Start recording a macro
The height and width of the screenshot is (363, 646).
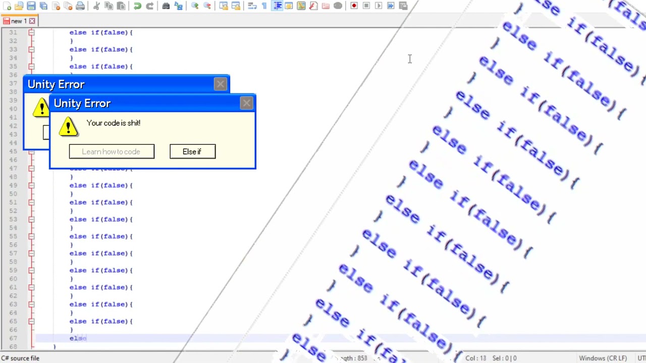[354, 6]
